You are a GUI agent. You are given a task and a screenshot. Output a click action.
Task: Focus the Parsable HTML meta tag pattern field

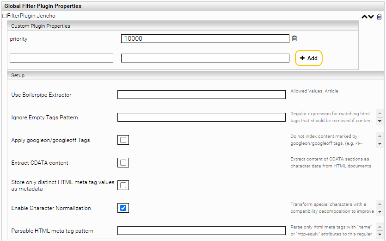point(202,231)
